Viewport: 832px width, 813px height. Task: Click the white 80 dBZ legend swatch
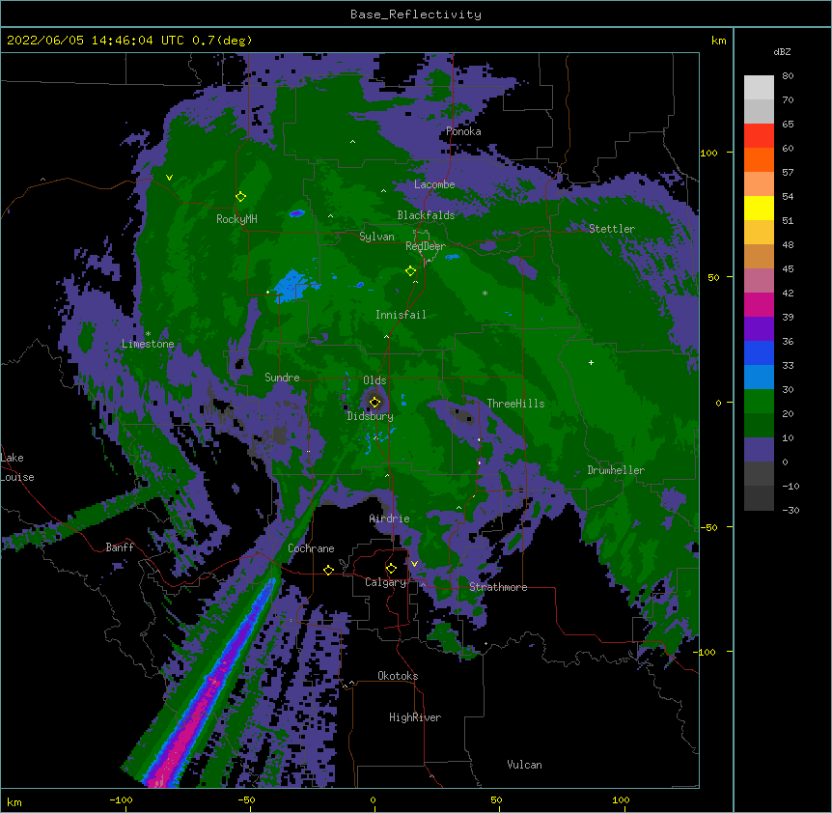click(759, 88)
